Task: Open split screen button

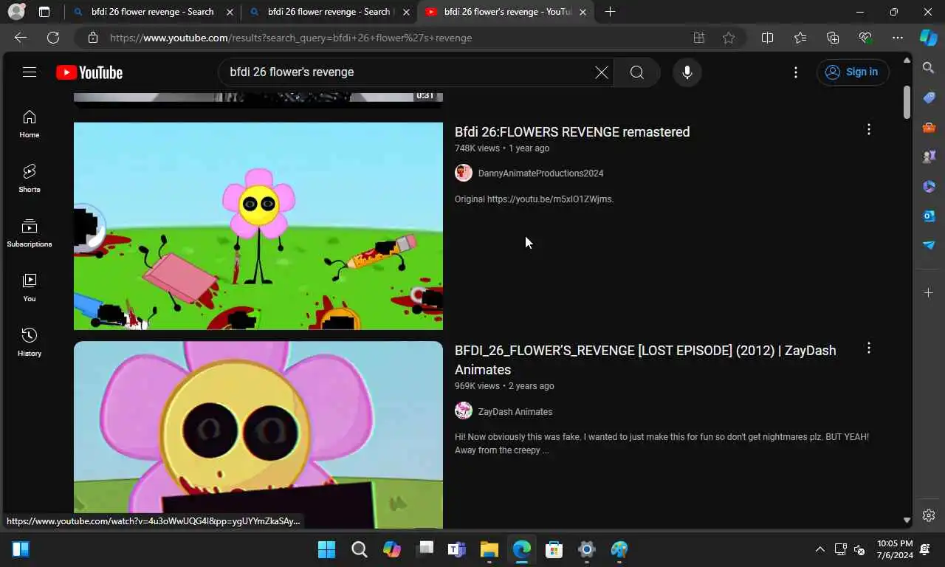Action: [767, 38]
